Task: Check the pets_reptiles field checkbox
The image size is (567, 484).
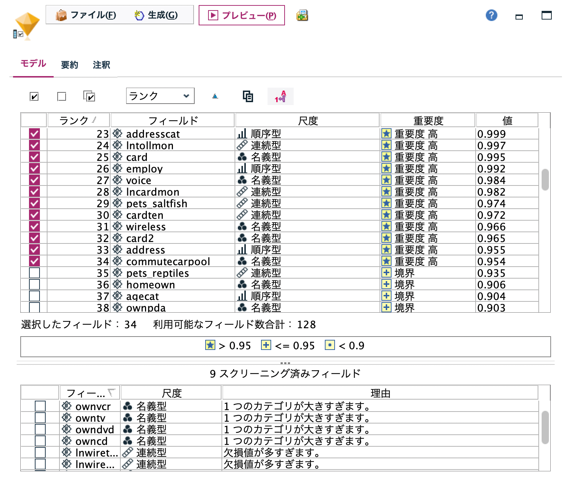Action: pos(34,273)
